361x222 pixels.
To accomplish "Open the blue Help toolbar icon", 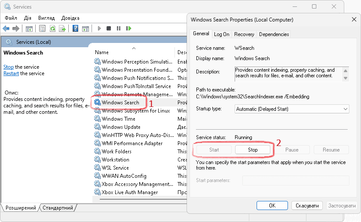I will click(x=75, y=28).
